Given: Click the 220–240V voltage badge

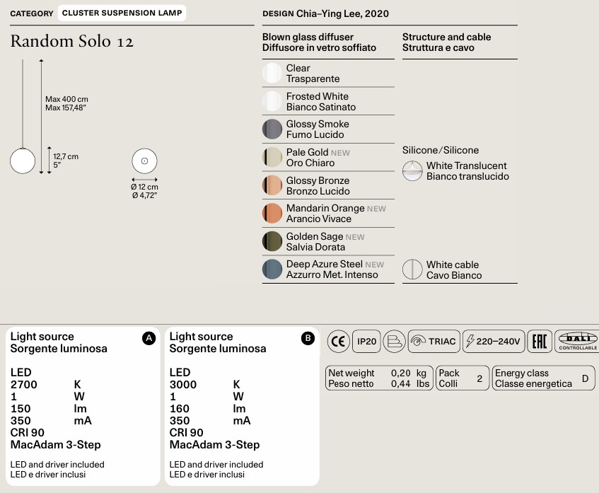Looking at the screenshot, I should click(494, 341).
